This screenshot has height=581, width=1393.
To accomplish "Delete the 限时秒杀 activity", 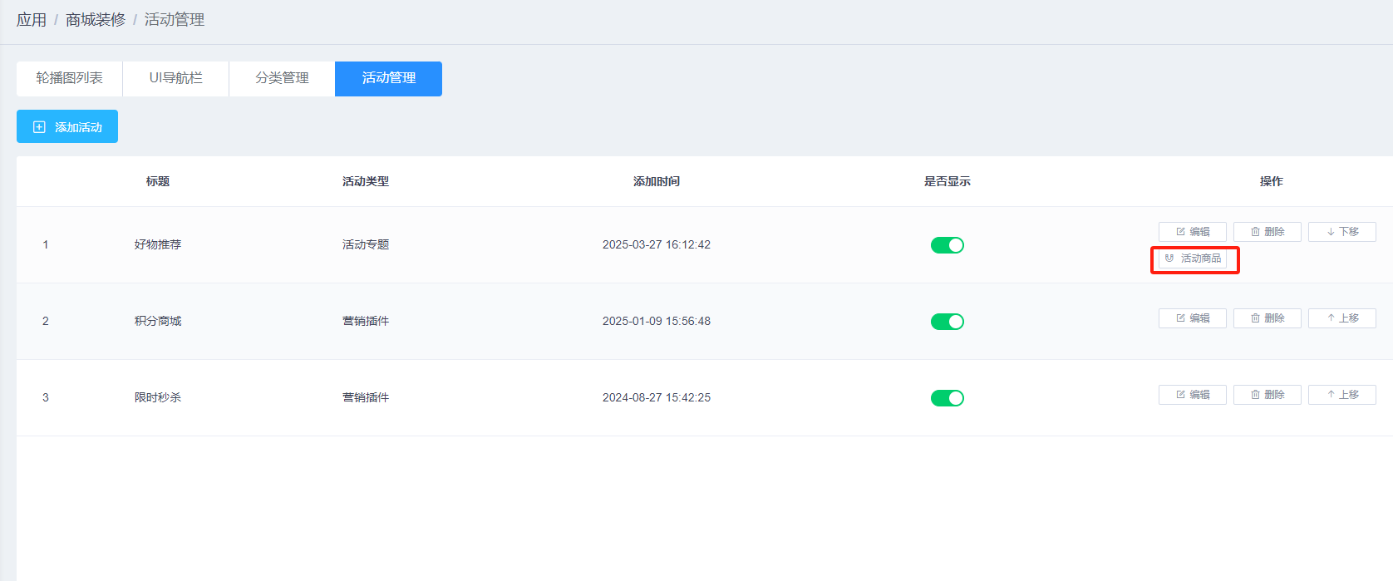I will (x=1267, y=395).
